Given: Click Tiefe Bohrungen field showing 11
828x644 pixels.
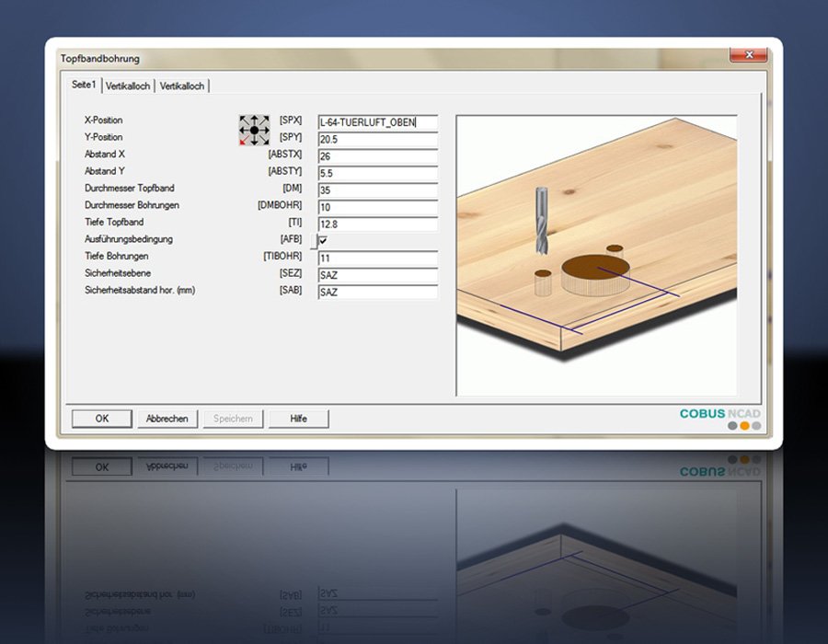Looking at the screenshot, I should 377,259.
